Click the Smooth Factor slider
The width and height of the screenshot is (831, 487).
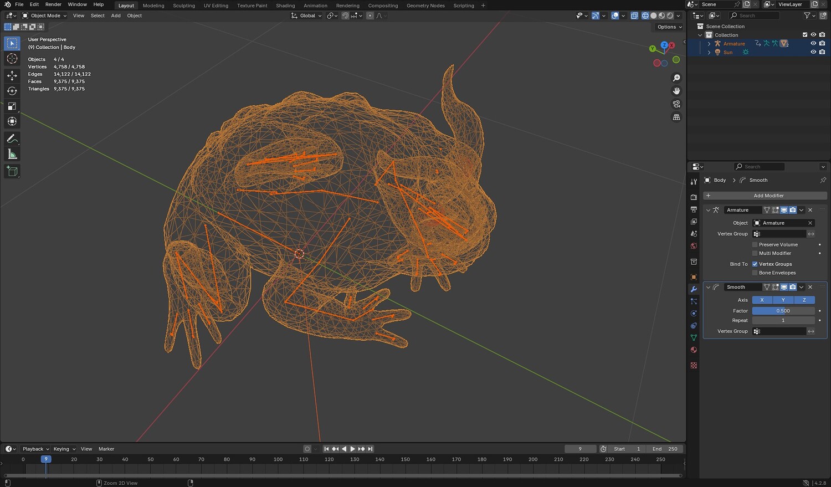783,311
